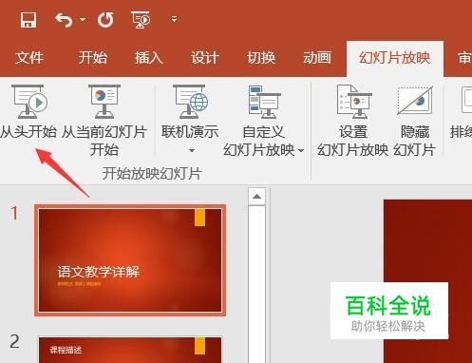Viewport: 472px width, 363px height.
Task: Open Customize Quick Access Toolbar dropdown
Action: tap(174, 19)
